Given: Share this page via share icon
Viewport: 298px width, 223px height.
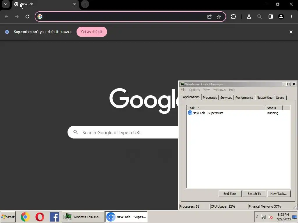Looking at the screenshot, I should (x=209, y=17).
